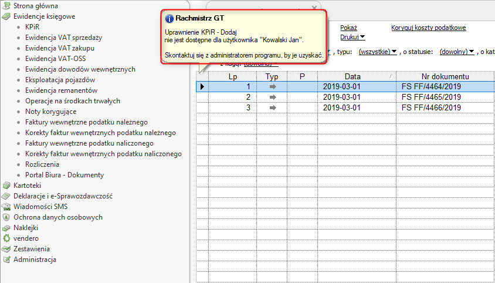Open the vendero module
This screenshot has width=495, height=283.
(x=26, y=238)
